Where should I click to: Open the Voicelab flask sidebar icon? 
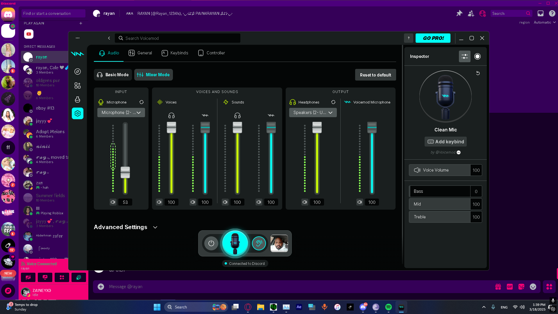coord(77,99)
